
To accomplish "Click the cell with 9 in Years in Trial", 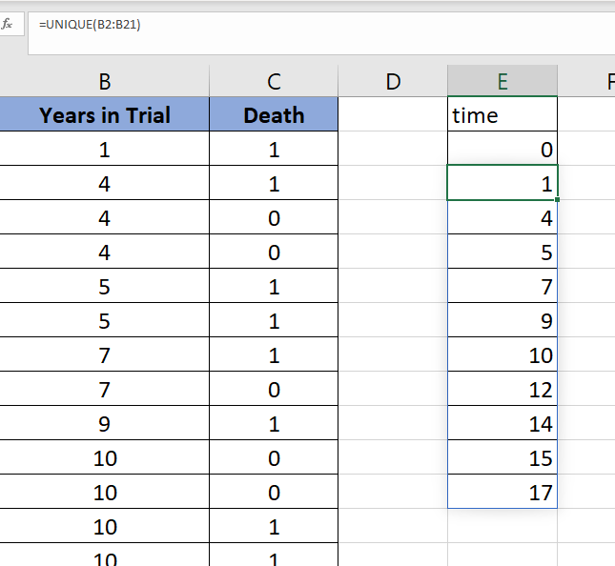I will [104, 423].
